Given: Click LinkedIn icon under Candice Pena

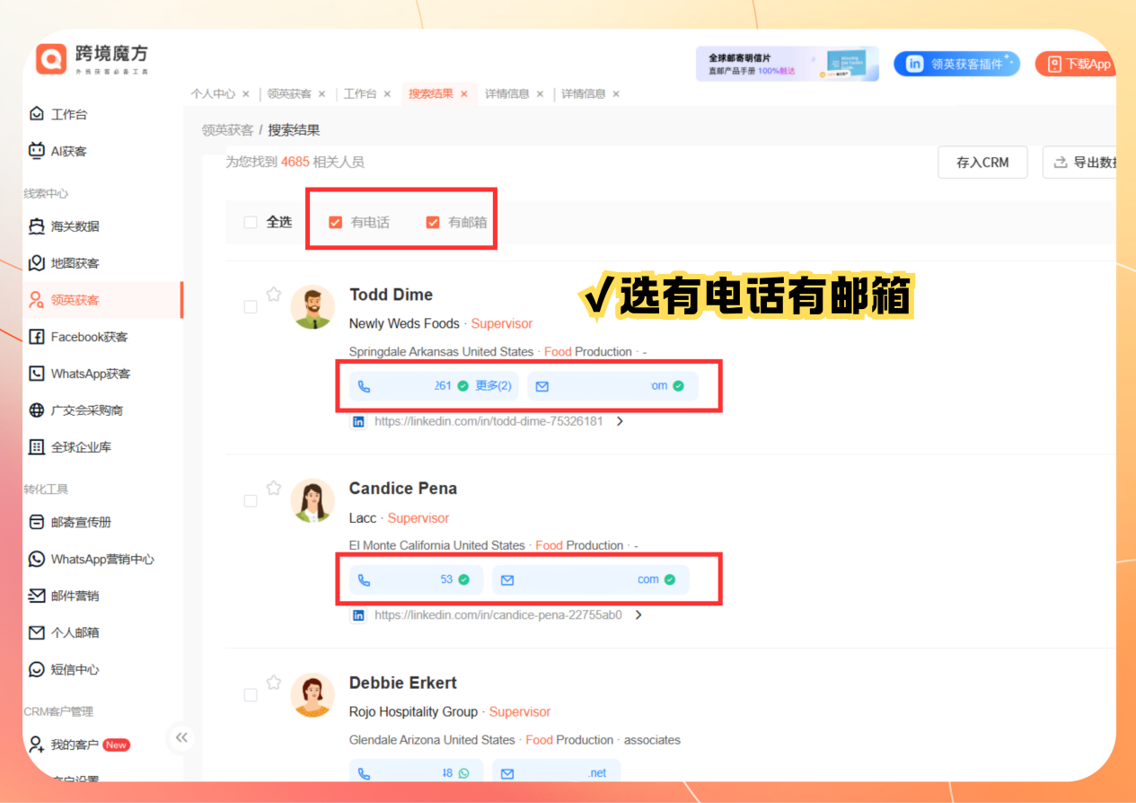Looking at the screenshot, I should tap(358, 615).
